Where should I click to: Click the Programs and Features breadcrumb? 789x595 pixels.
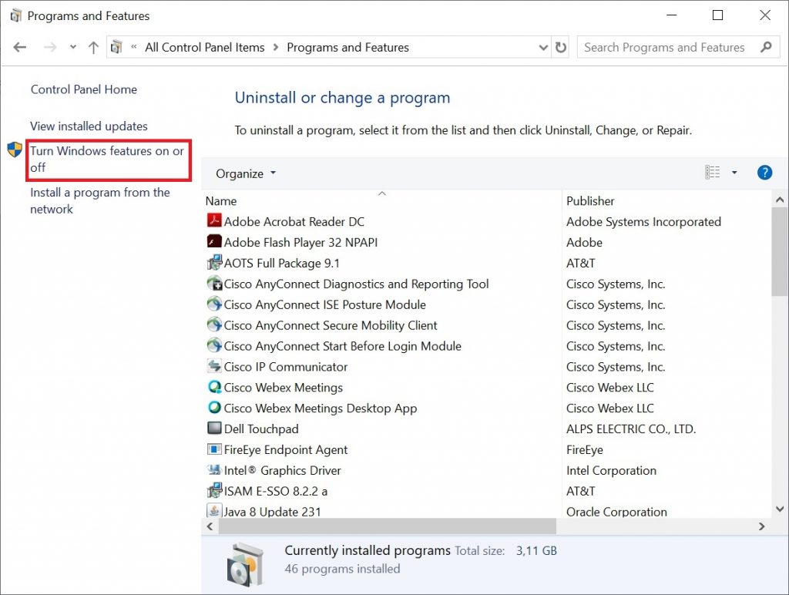coord(347,47)
